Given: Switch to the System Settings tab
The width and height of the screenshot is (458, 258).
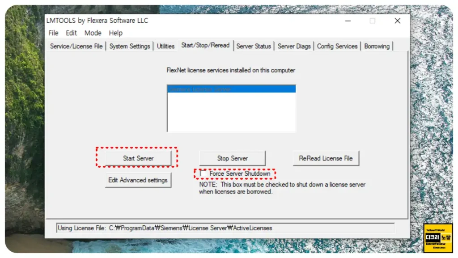Looking at the screenshot, I should [x=129, y=46].
